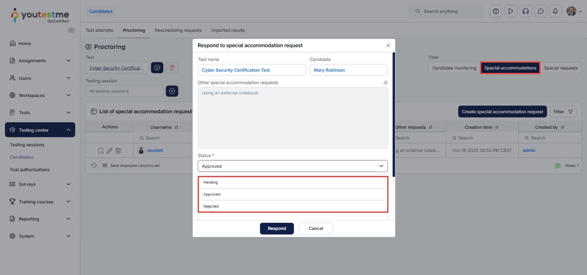587x275 pixels.
Task: Click the clear test filter icon
Action: point(172,68)
